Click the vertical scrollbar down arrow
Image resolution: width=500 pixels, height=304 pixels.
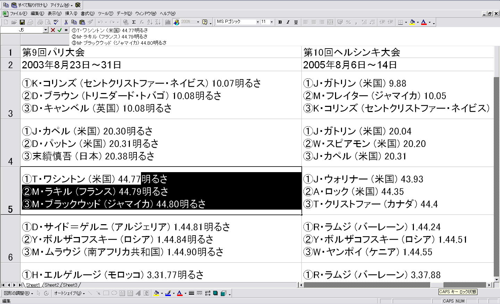[x=497, y=279]
